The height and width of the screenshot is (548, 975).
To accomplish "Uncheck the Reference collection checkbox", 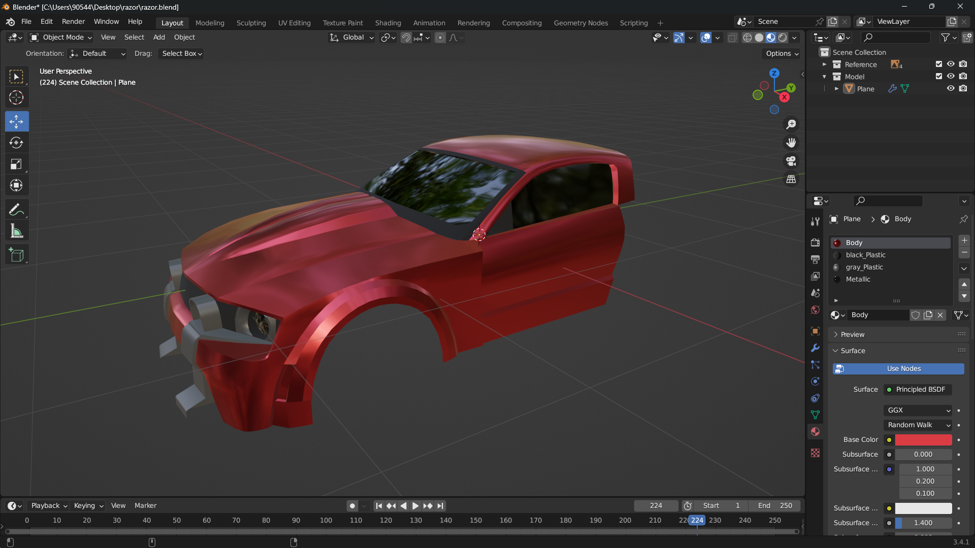I will click(939, 64).
